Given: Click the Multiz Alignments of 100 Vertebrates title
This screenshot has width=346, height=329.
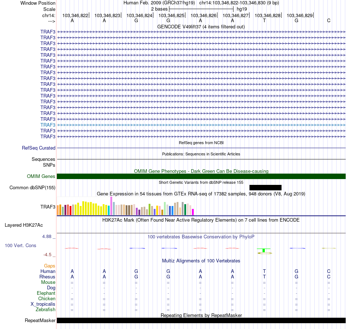Looking at the screenshot, I should (201, 261).
